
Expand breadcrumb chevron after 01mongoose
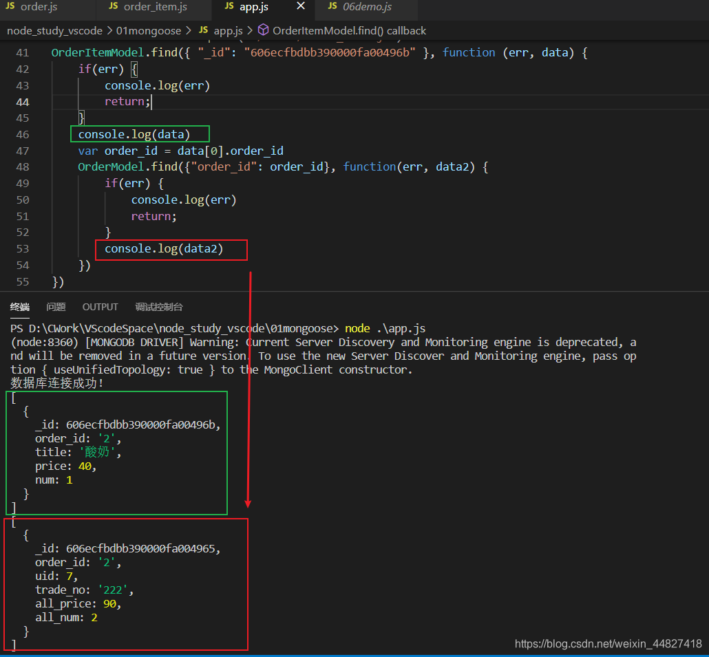[x=189, y=30]
